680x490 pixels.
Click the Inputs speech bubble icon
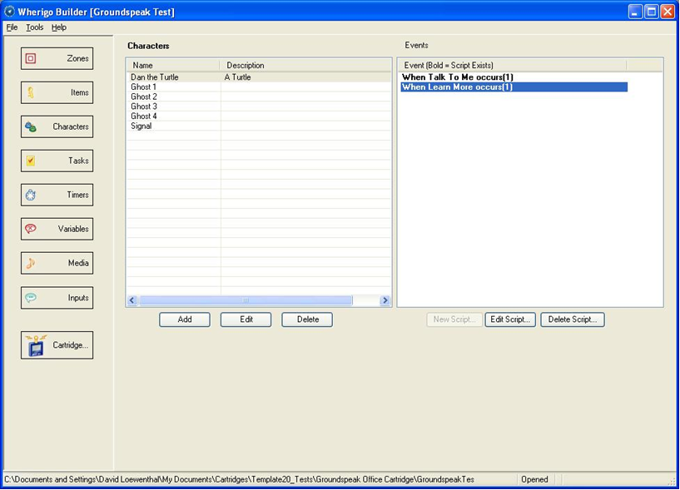coord(30,298)
